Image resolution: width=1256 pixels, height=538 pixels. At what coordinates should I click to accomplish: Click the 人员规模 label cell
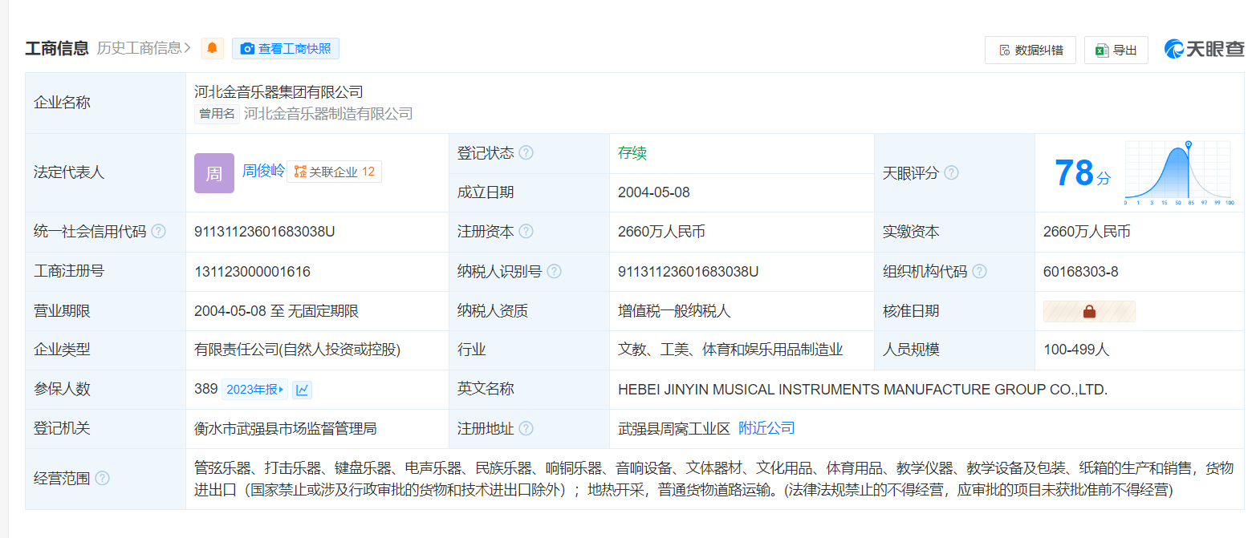click(x=955, y=350)
